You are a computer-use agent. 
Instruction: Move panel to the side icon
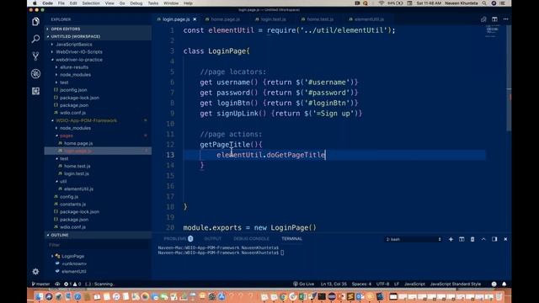494,239
